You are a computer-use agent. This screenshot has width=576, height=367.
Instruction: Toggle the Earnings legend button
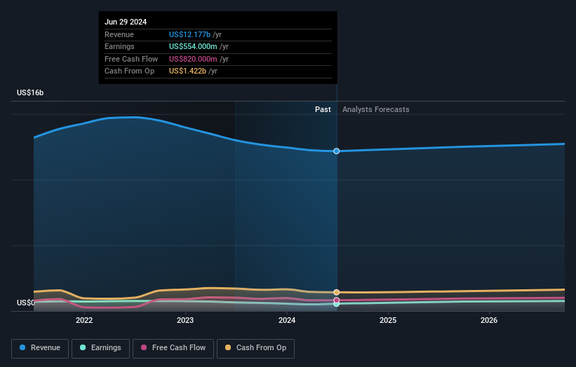click(x=100, y=348)
